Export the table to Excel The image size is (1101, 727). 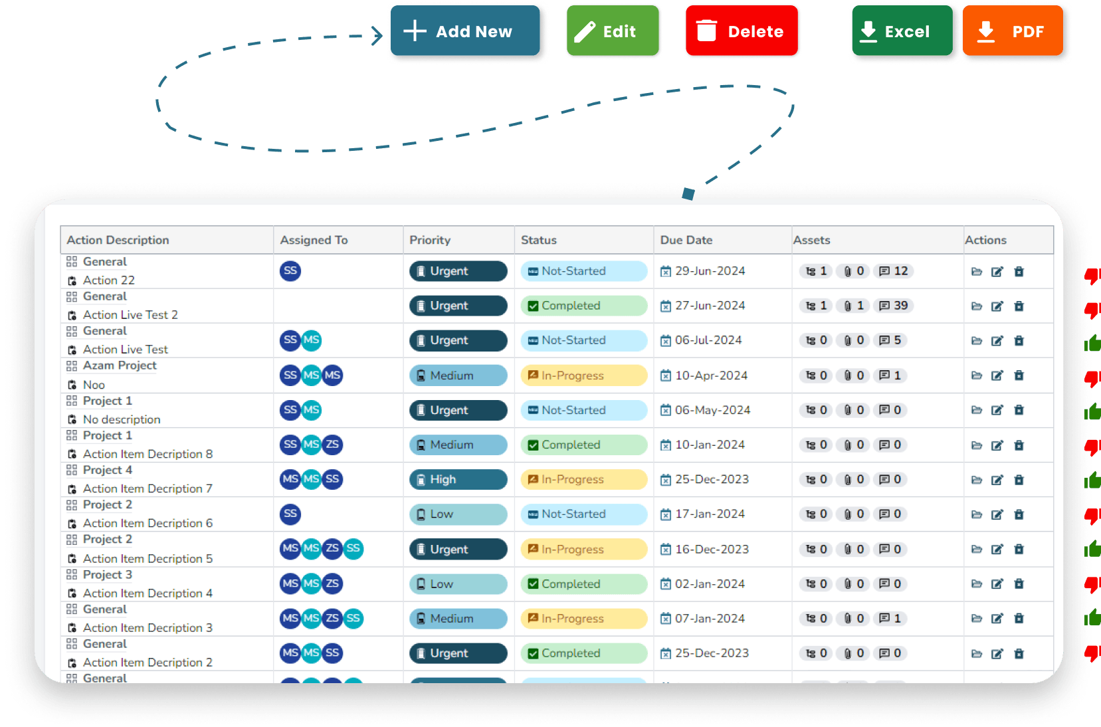[x=901, y=31]
